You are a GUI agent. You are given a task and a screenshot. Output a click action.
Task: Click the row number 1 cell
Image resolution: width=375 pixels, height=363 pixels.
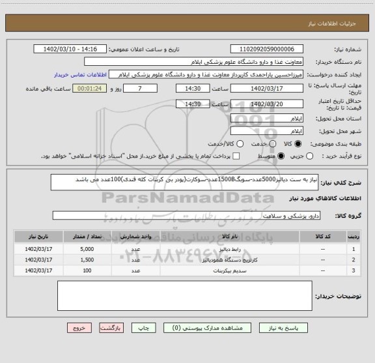(354, 249)
